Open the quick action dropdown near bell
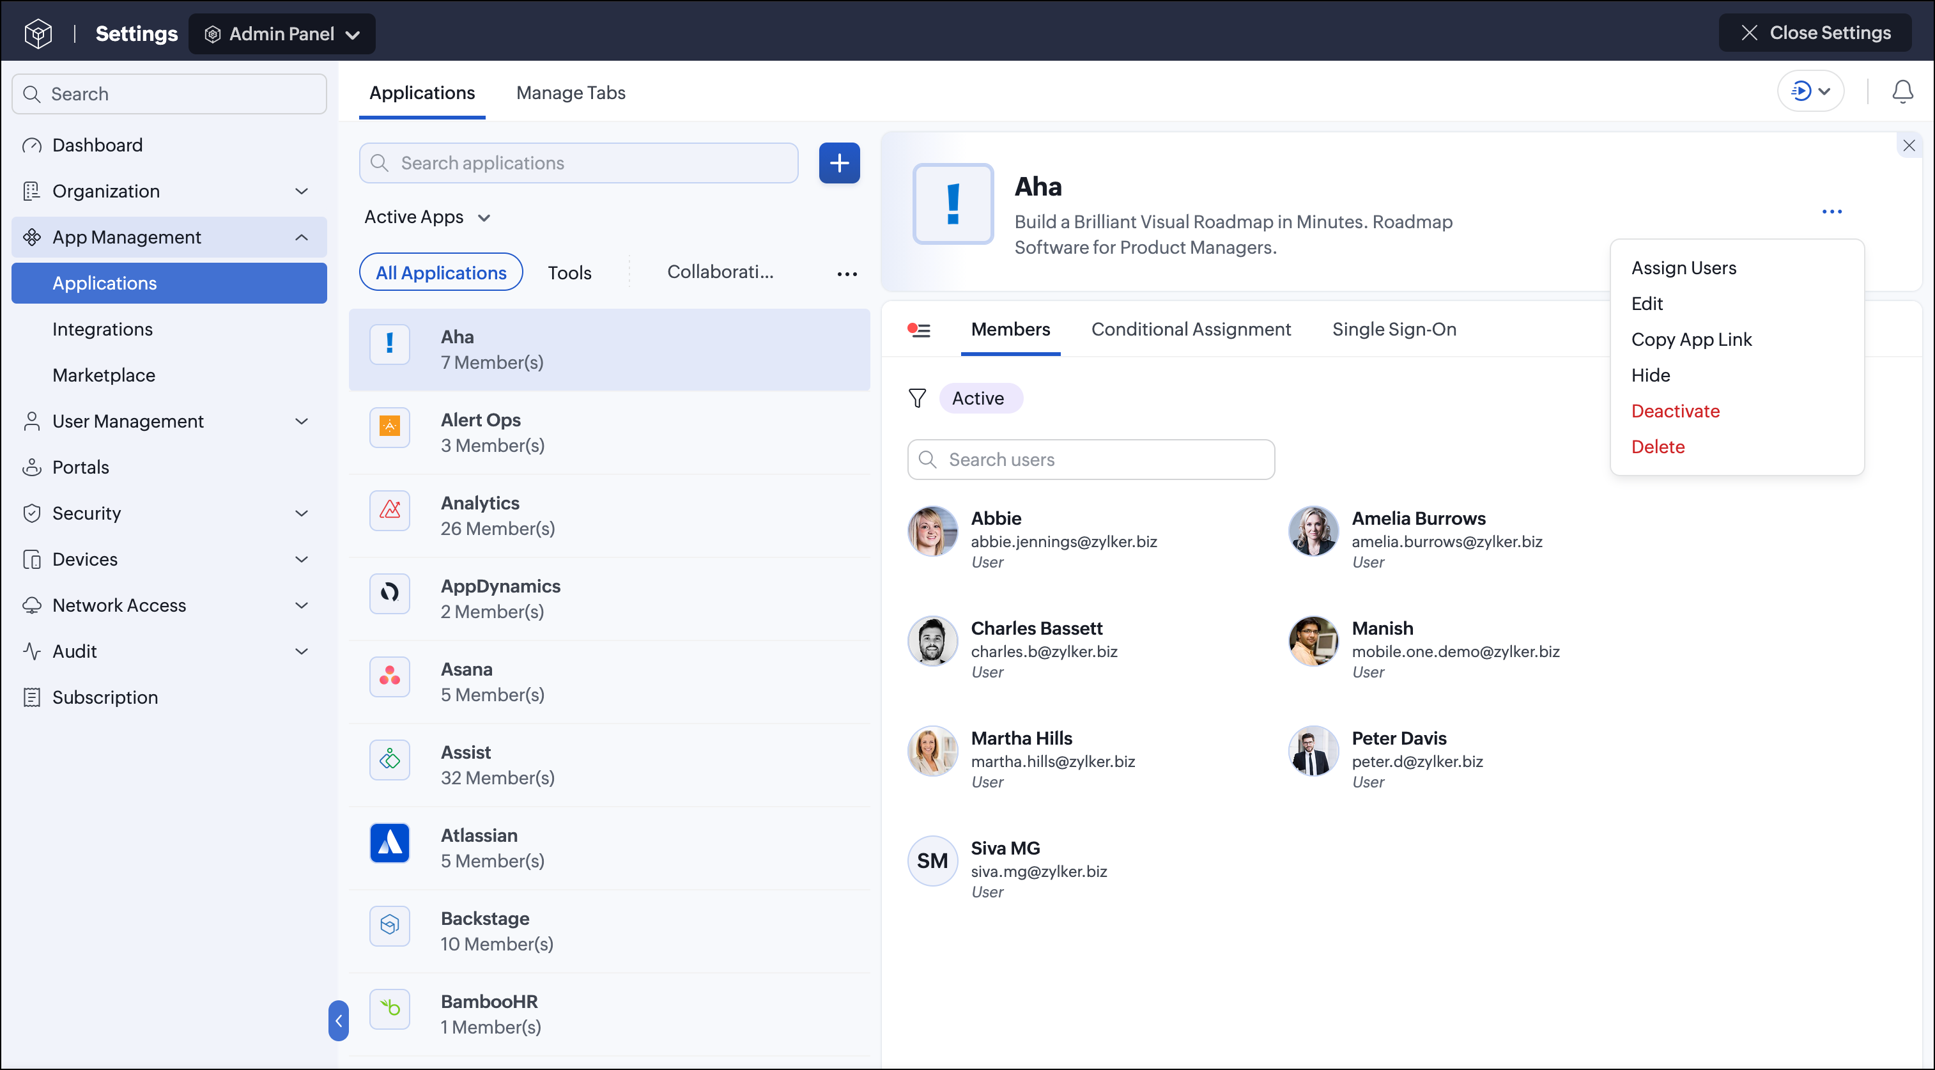The width and height of the screenshot is (1935, 1070). [1810, 91]
